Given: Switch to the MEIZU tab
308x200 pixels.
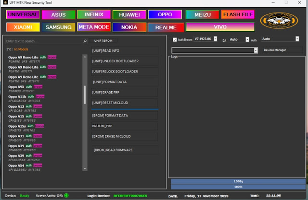Looking at the screenshot, I should point(202,15).
